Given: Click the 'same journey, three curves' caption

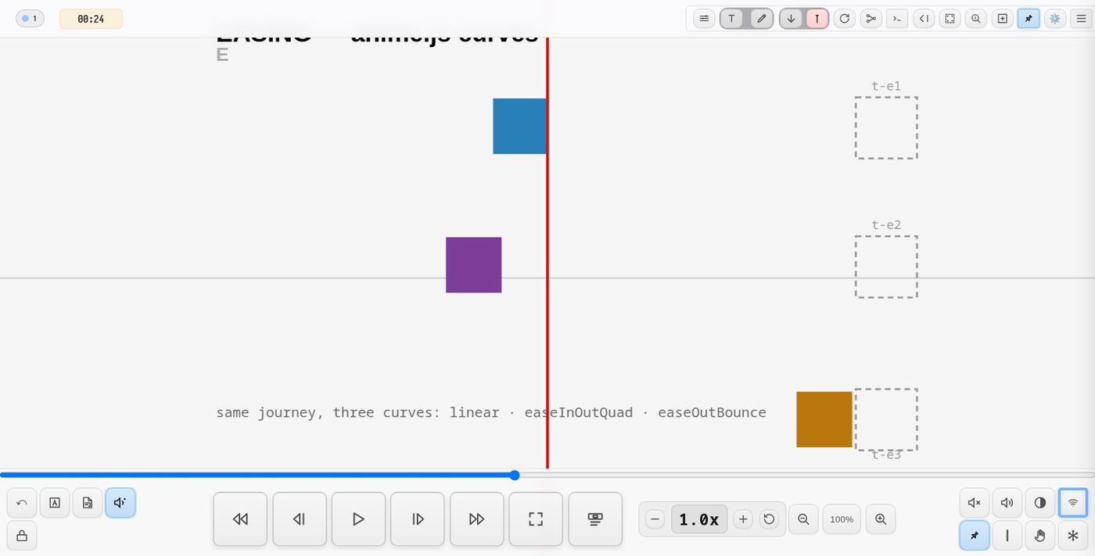Looking at the screenshot, I should pyautogui.click(x=491, y=412).
